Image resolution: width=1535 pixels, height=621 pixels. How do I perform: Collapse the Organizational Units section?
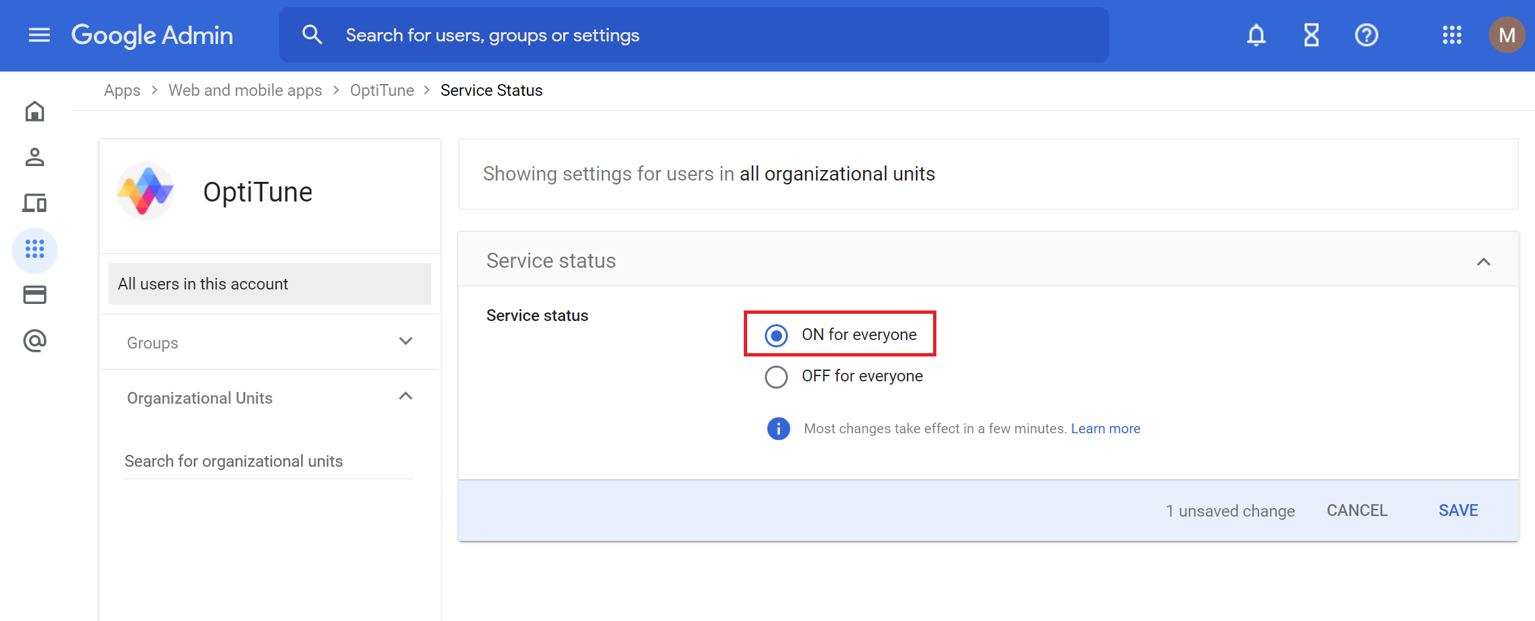pyautogui.click(x=269, y=397)
